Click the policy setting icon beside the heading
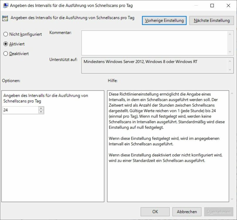The height and width of the screenshot is (220, 237). pyautogui.click(x=5, y=18)
